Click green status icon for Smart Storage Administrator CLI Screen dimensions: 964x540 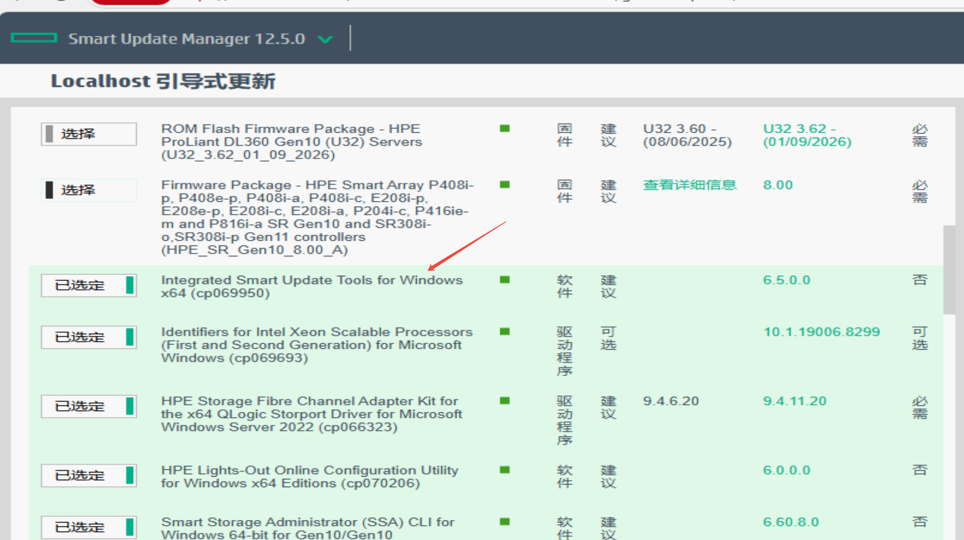[x=505, y=522]
